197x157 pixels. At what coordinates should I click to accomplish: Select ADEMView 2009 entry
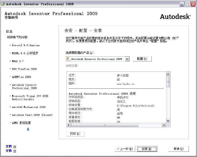click(x=21, y=77)
